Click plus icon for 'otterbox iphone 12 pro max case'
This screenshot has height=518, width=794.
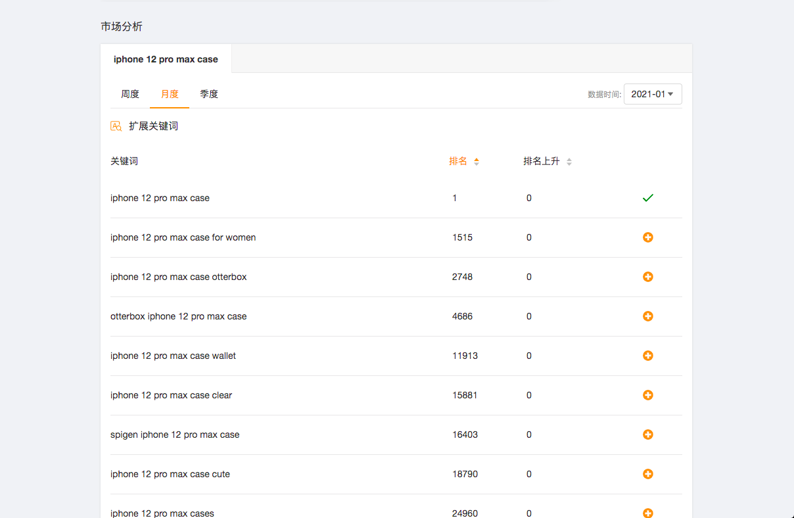click(x=647, y=316)
